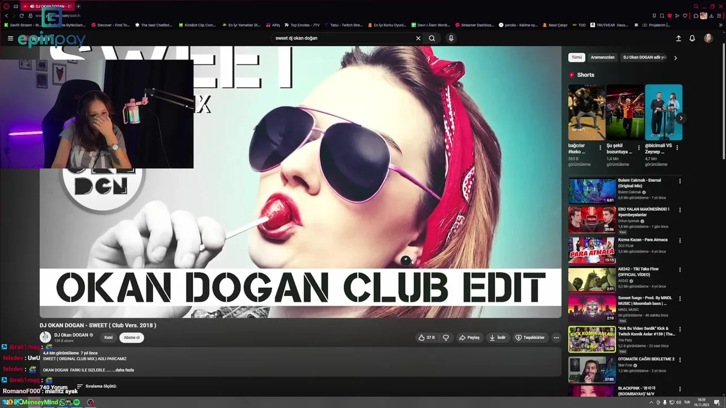Image resolution: width=726 pixels, height=408 pixels.
Task: Start voice search with microphone
Action: (451, 39)
